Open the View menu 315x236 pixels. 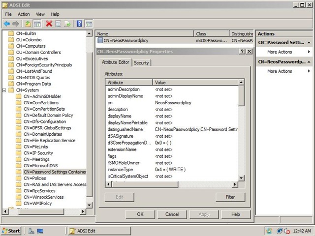click(40, 14)
